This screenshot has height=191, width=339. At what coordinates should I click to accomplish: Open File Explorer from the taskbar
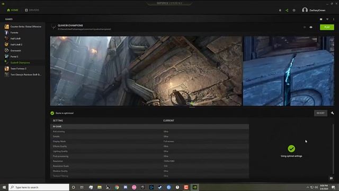tap(100, 187)
